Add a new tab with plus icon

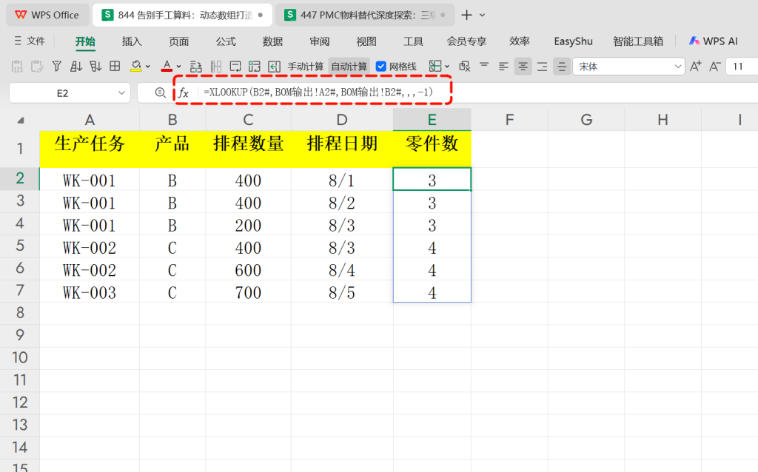tap(466, 15)
